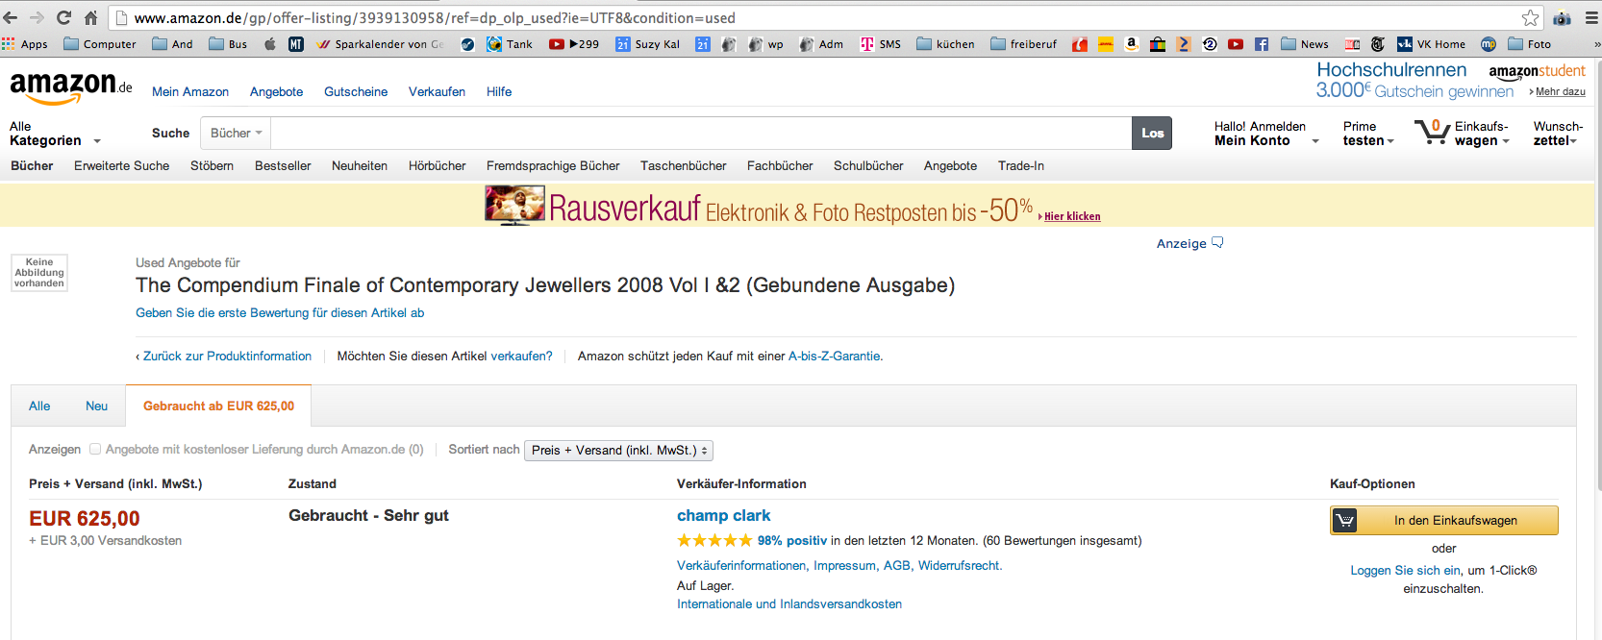The height and width of the screenshot is (640, 1602).
Task: Bookmark this page with the star icon
Action: [1530, 17]
